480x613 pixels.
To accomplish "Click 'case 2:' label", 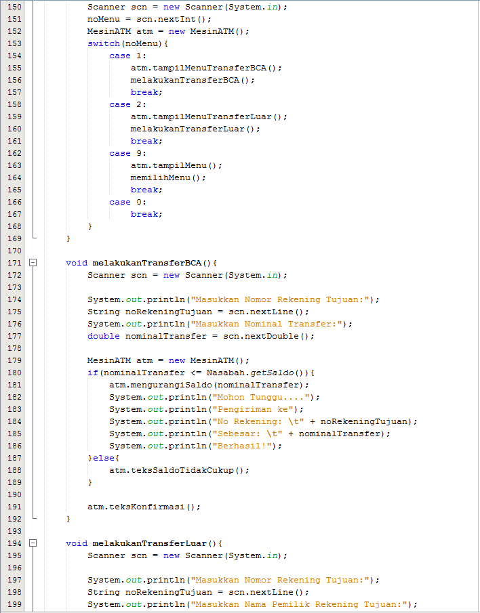I will pos(128,104).
